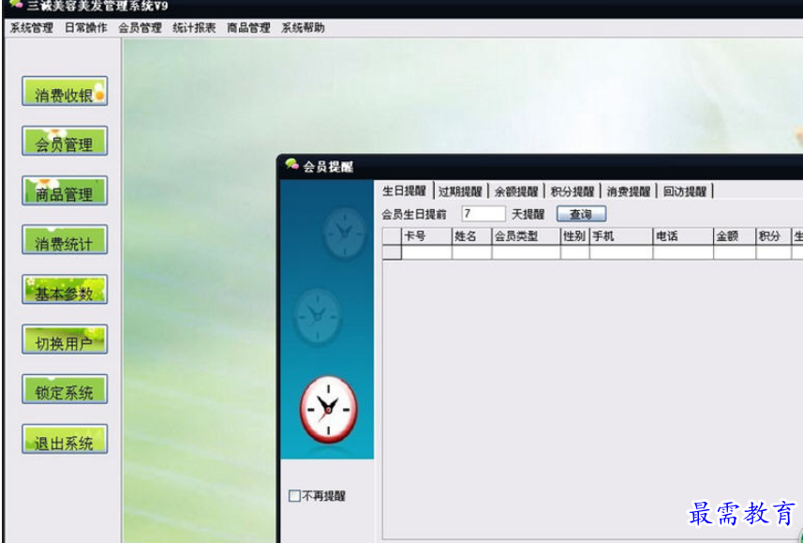The image size is (803, 543).
Task: Click the 会员类型 column header
Action: 526,236
